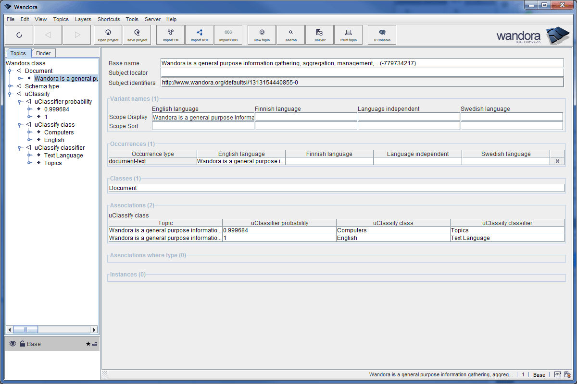
Task: Click the Open project toolbar icon
Action: tap(108, 35)
